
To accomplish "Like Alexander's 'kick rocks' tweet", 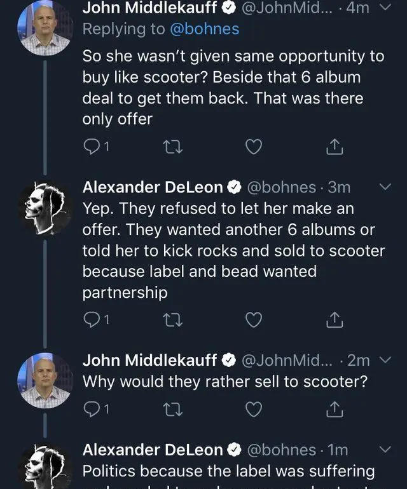I will [x=253, y=320].
